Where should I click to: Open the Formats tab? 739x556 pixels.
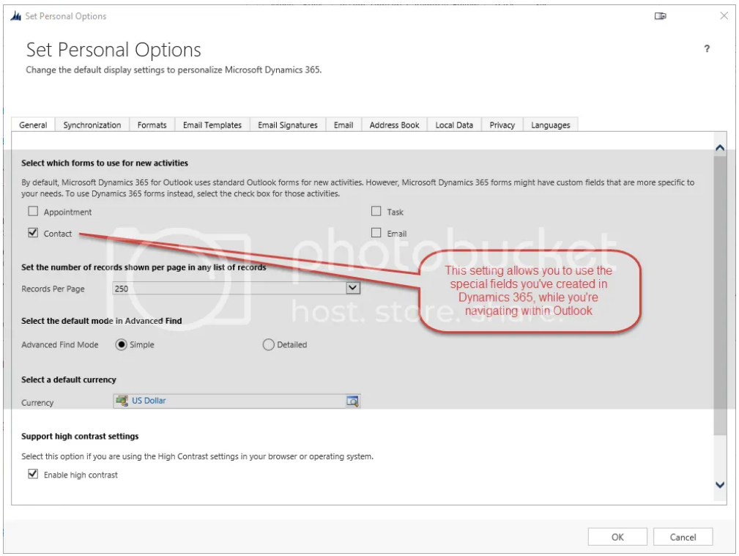152,125
